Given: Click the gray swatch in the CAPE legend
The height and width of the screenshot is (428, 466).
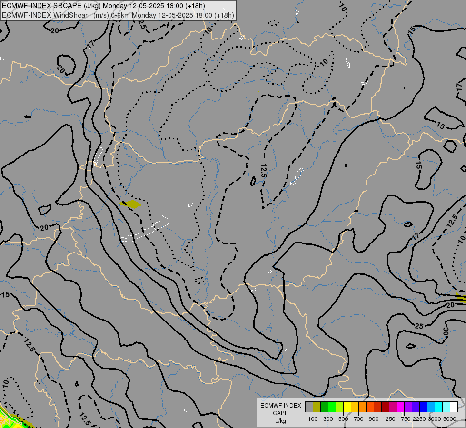Looking at the screenshot, I should point(309,407).
